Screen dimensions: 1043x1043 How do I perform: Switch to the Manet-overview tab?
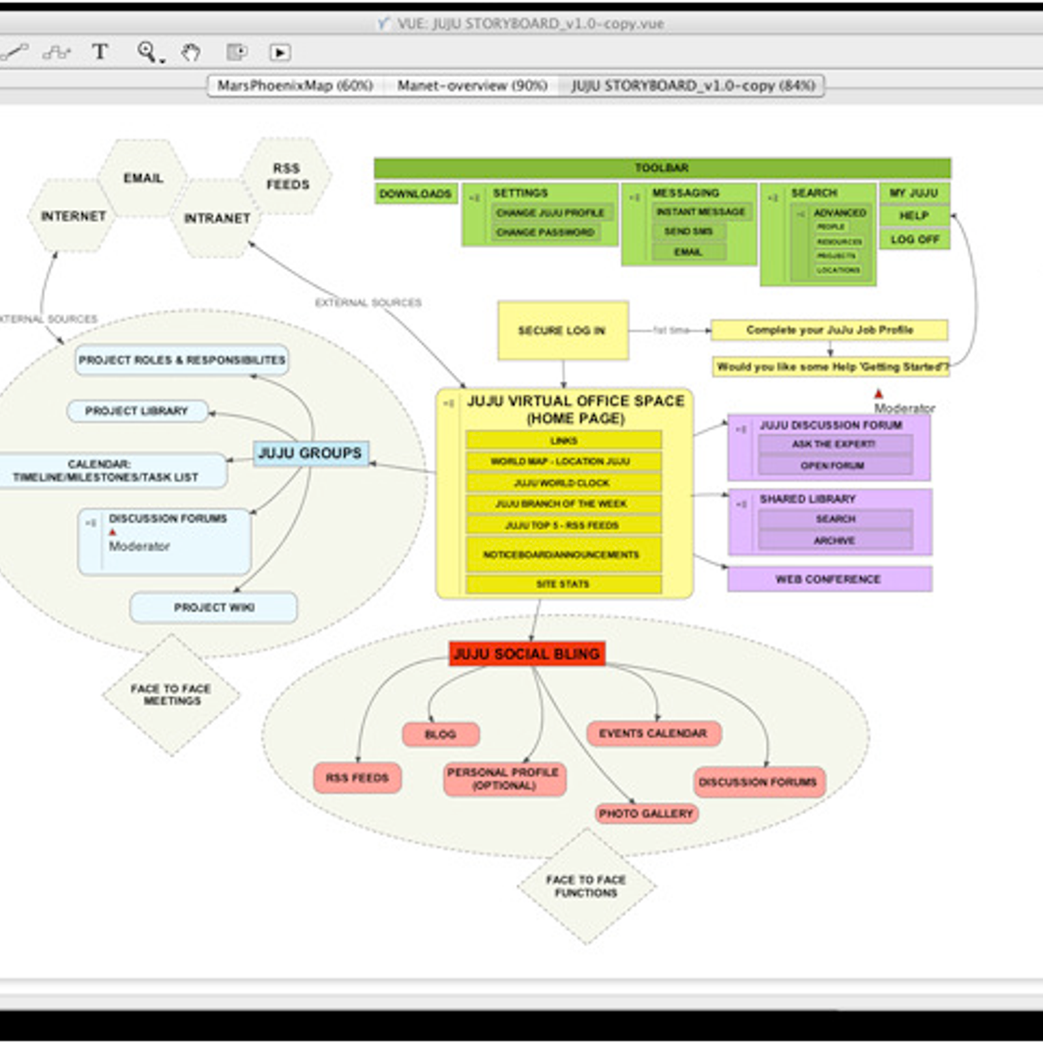click(472, 85)
